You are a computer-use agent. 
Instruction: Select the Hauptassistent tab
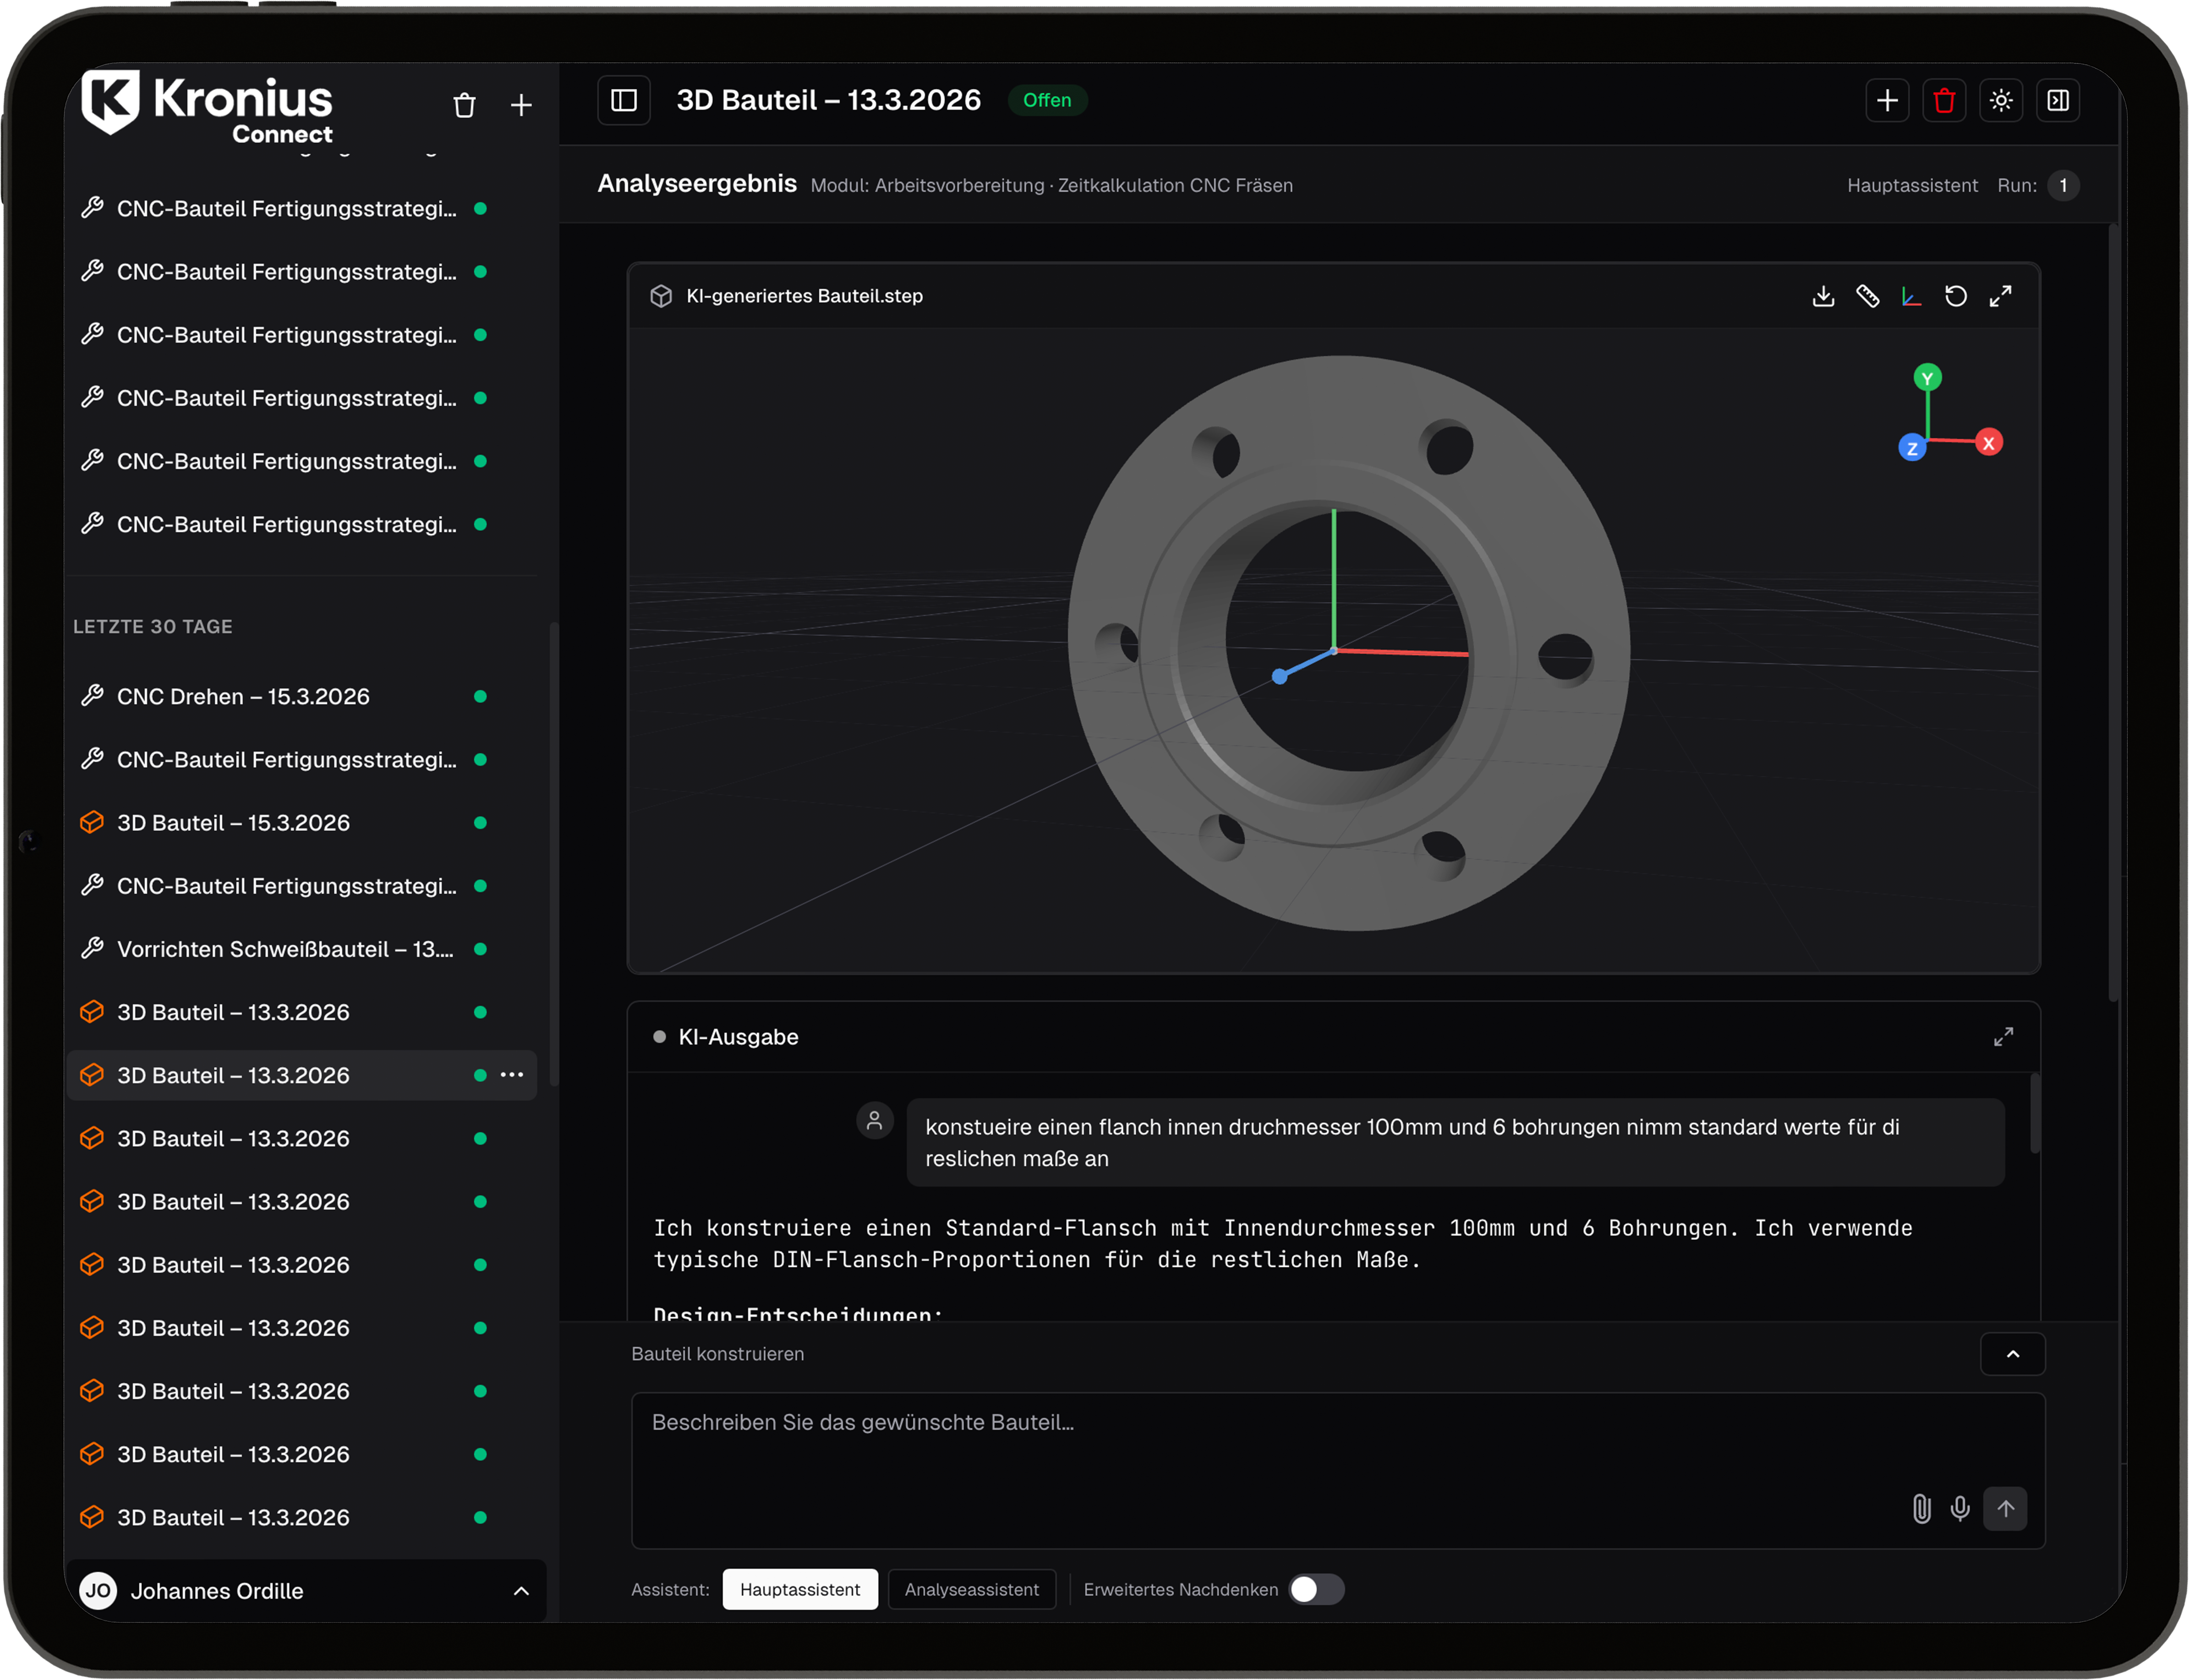pyautogui.click(x=799, y=1589)
